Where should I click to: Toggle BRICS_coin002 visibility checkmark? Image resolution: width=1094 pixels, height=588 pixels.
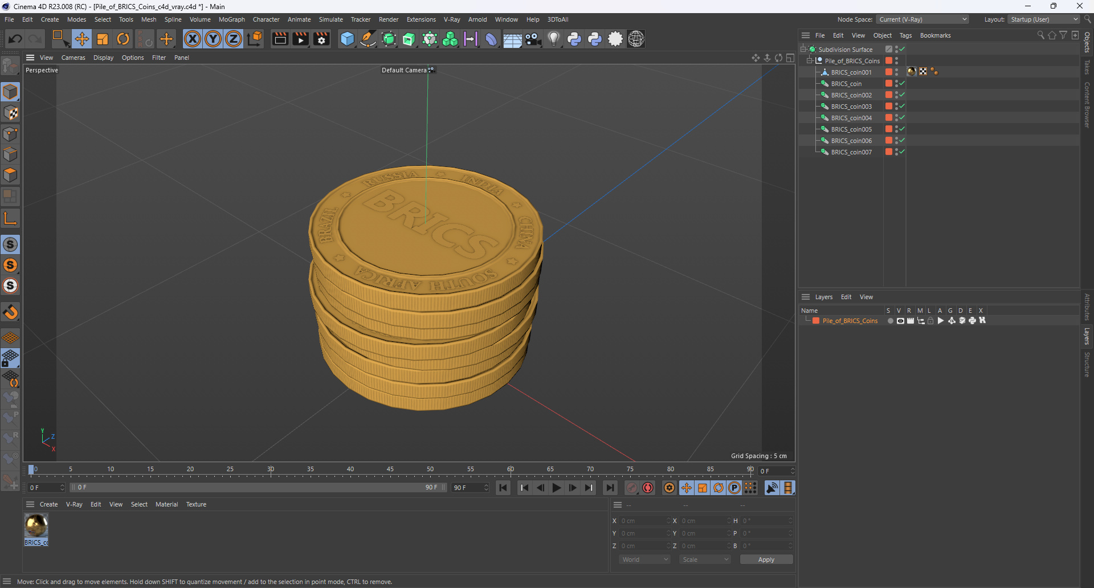tap(902, 95)
